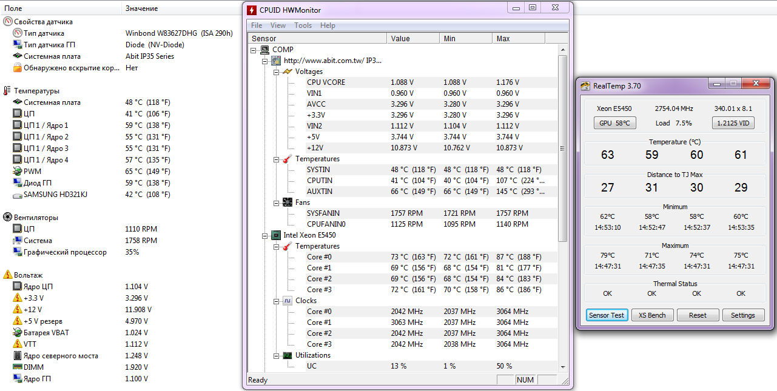This screenshot has width=777, height=391.
Task: Click the Графический процессор fan icon
Action: point(17,252)
